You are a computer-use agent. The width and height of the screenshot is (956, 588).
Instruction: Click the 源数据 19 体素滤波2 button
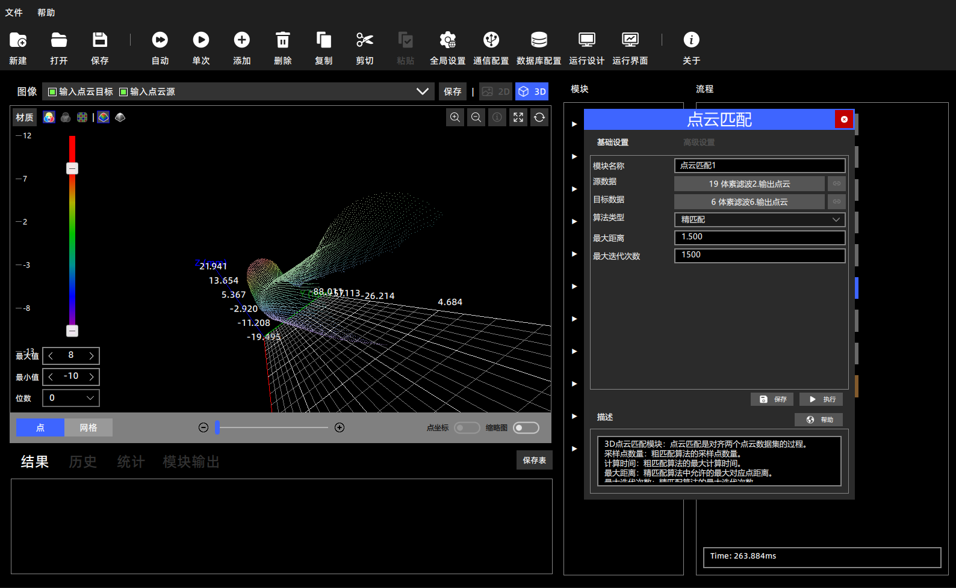(x=750, y=183)
